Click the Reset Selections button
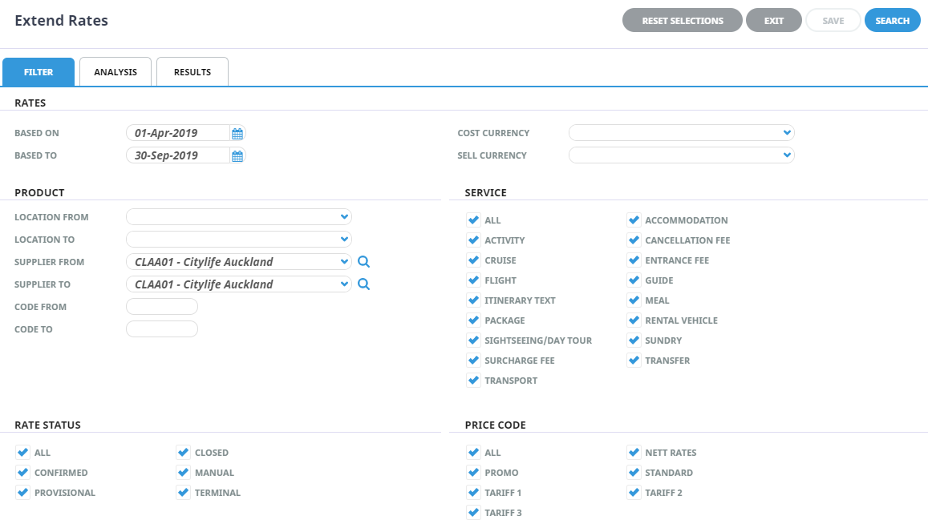 (683, 21)
